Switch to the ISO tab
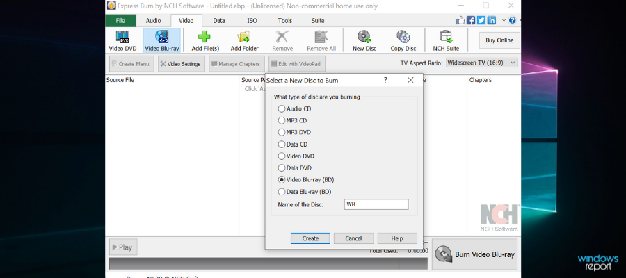 click(252, 21)
